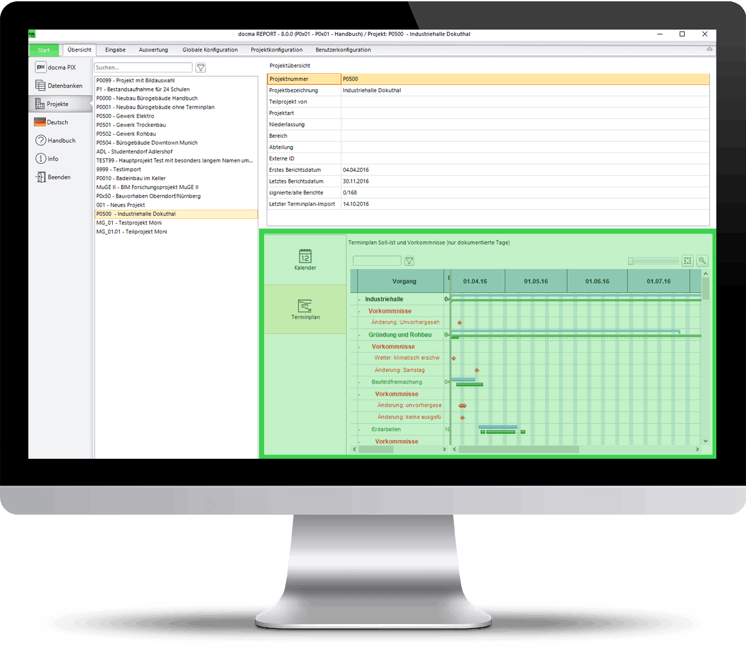Screen dimensions: 746x646
Task: Click filter icon beside project search
Action: point(201,68)
